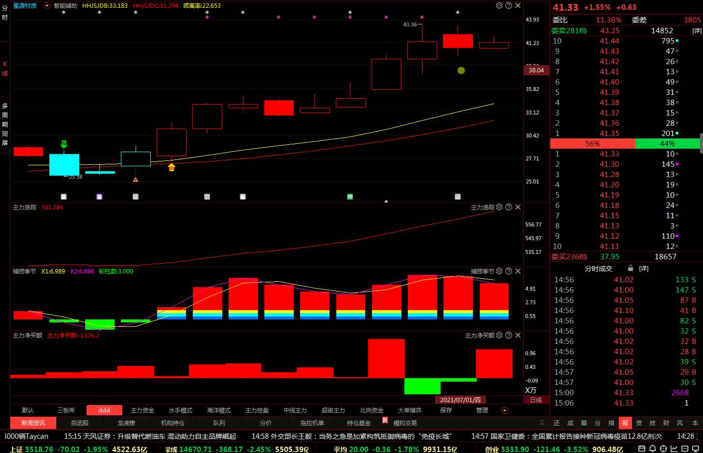Open the message bubble icon in status bar
The width and height of the screenshot is (703, 453).
(685, 449)
